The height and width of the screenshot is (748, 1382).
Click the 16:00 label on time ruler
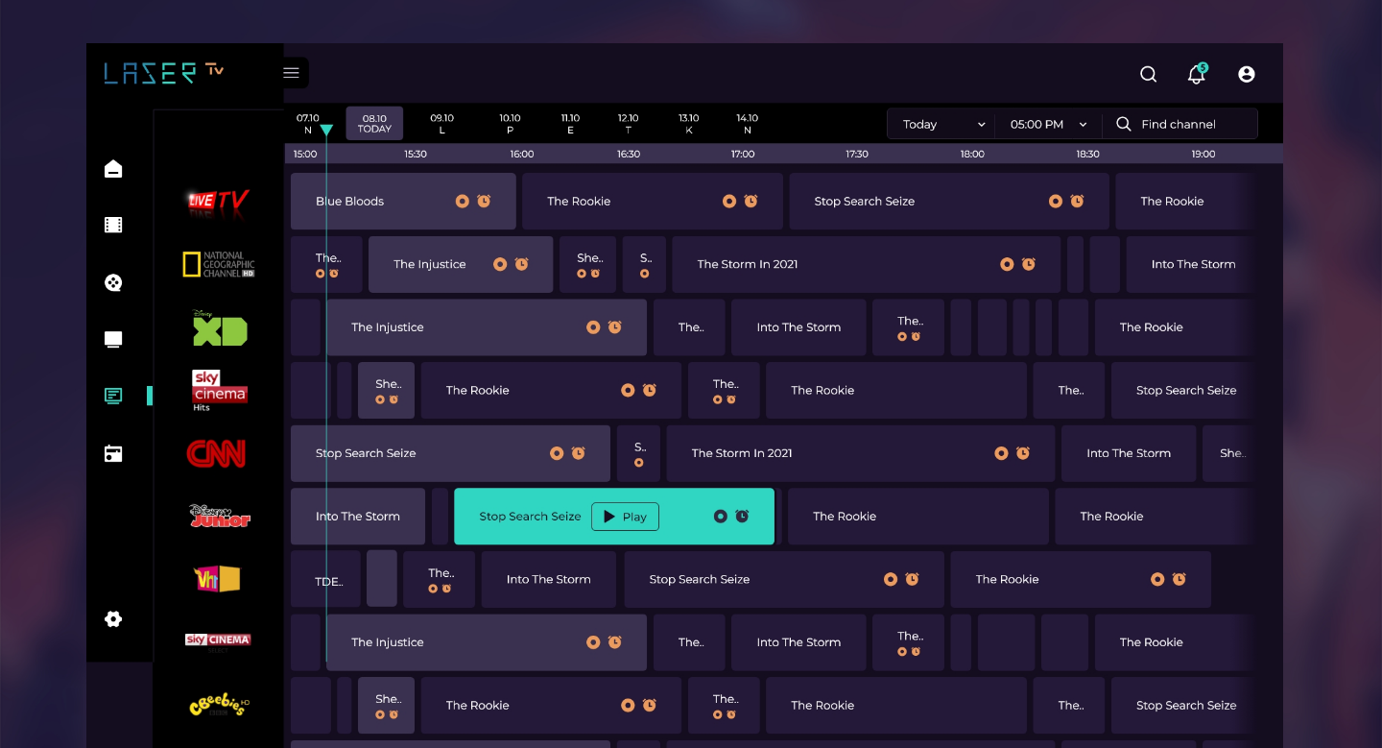(x=522, y=154)
